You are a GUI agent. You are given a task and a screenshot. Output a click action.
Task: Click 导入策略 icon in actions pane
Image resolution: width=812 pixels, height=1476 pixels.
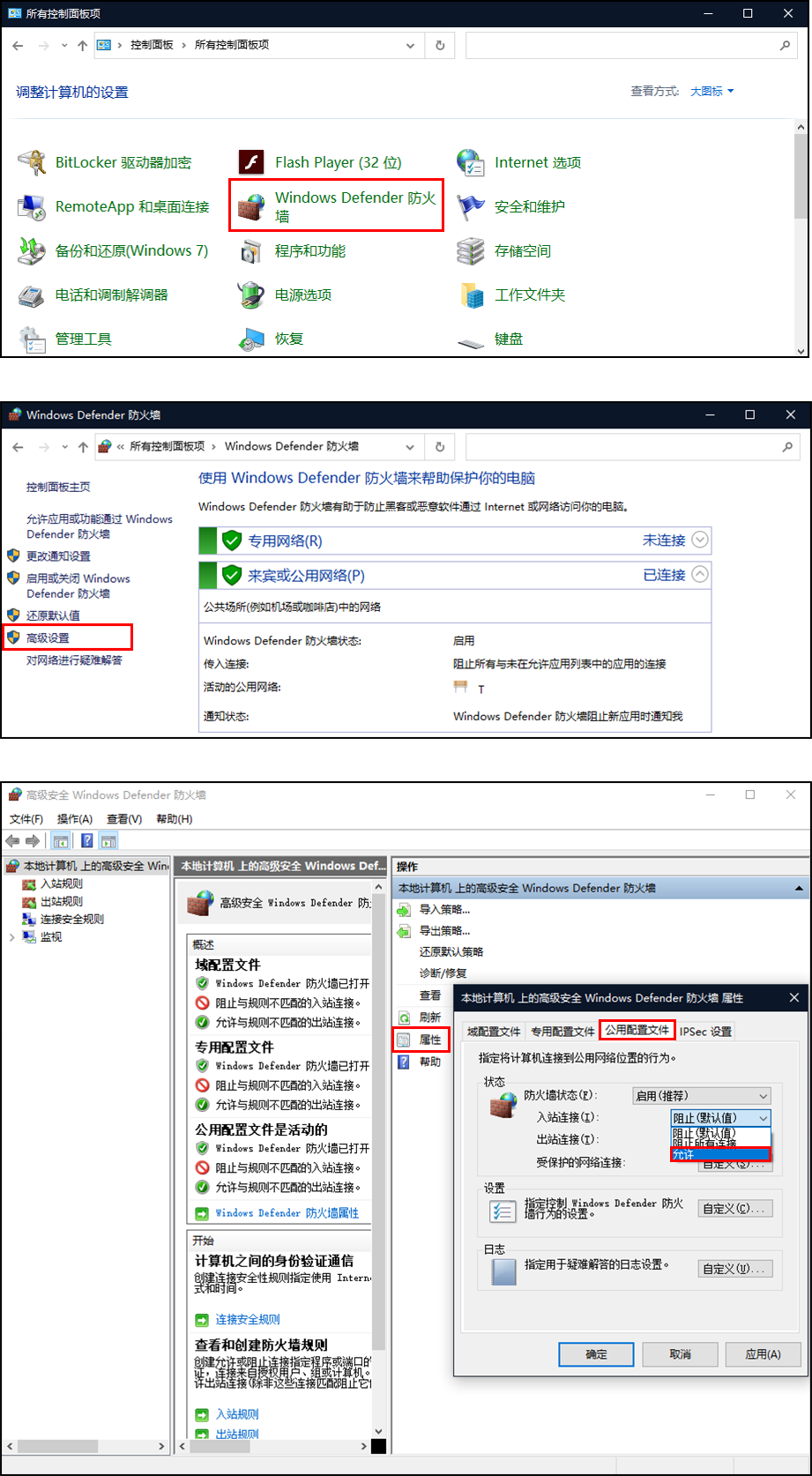[405, 910]
